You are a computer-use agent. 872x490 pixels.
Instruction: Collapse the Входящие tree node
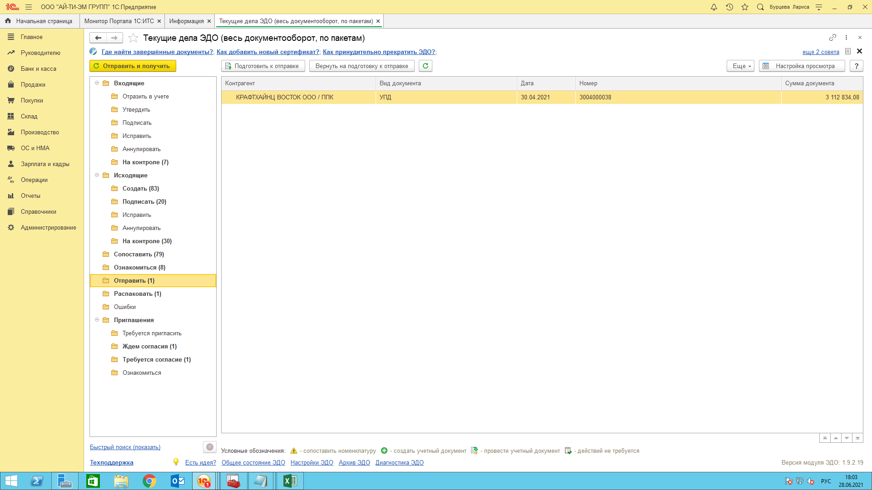[x=97, y=83]
